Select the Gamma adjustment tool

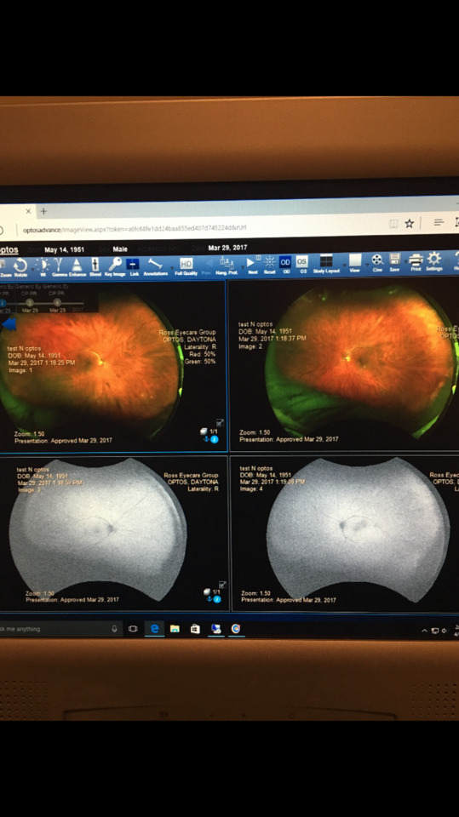[x=59, y=267]
